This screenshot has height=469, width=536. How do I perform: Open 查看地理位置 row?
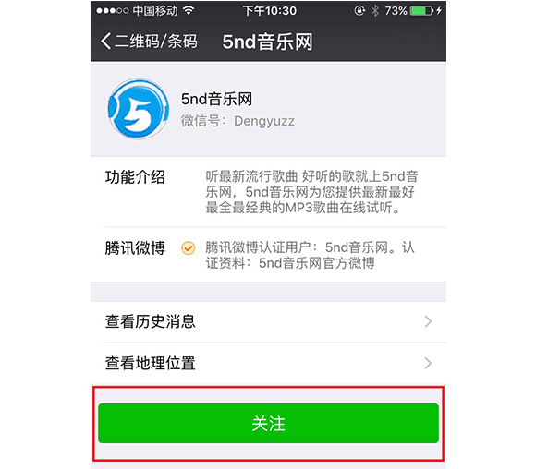click(x=268, y=363)
